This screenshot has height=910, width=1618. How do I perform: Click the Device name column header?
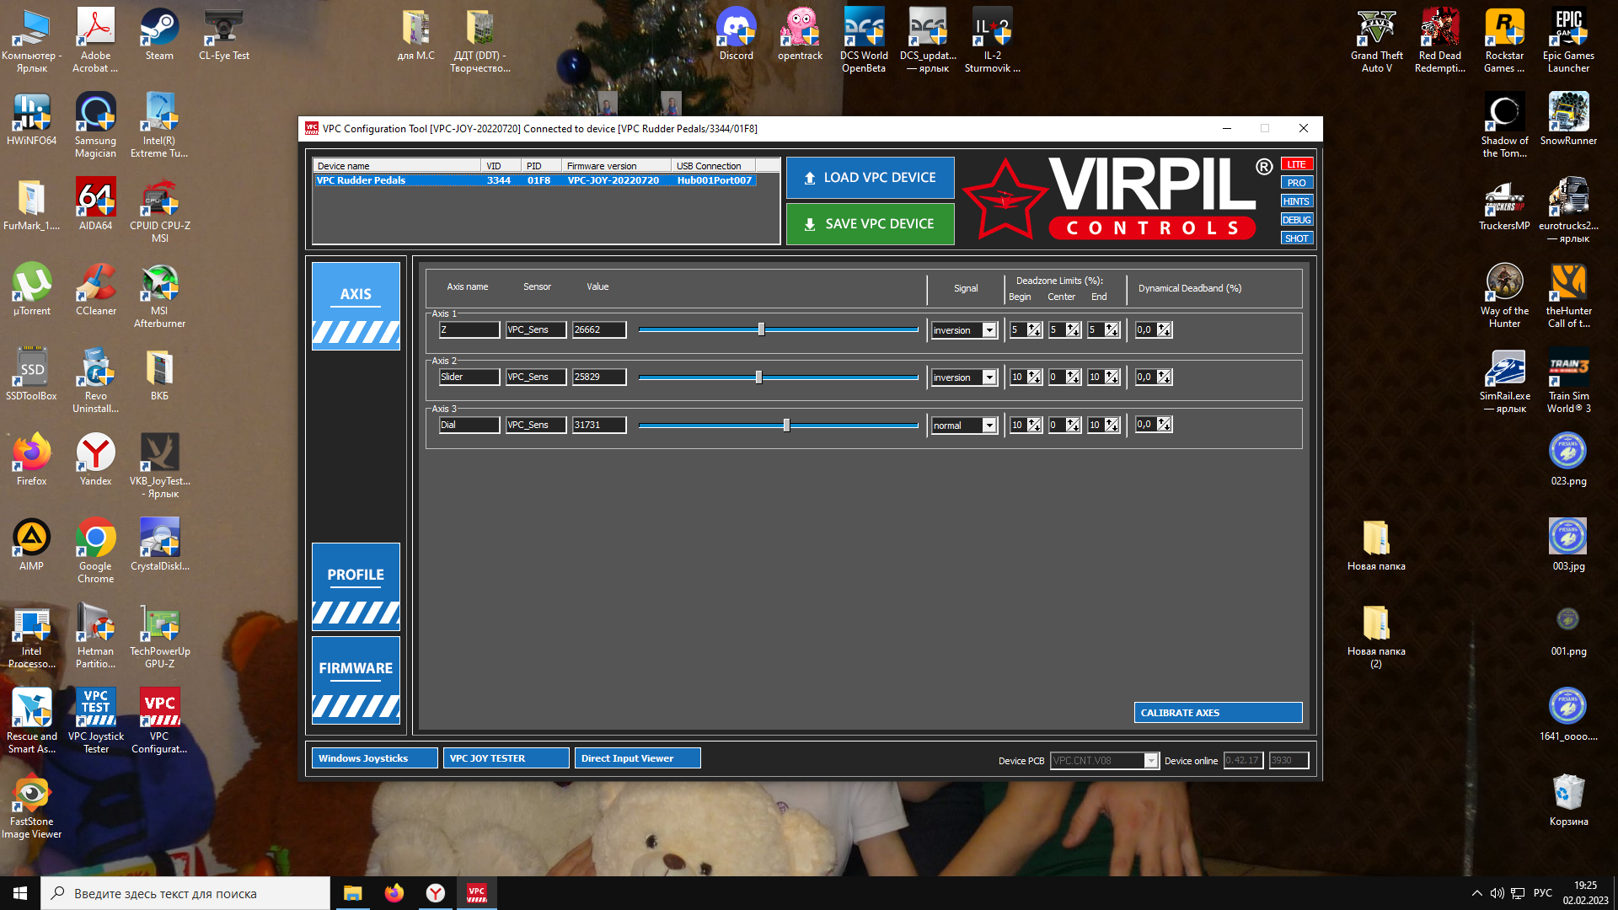pos(396,166)
